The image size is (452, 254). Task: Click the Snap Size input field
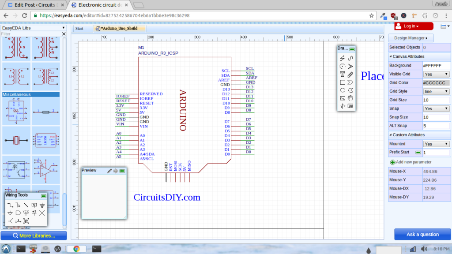tap(436, 117)
